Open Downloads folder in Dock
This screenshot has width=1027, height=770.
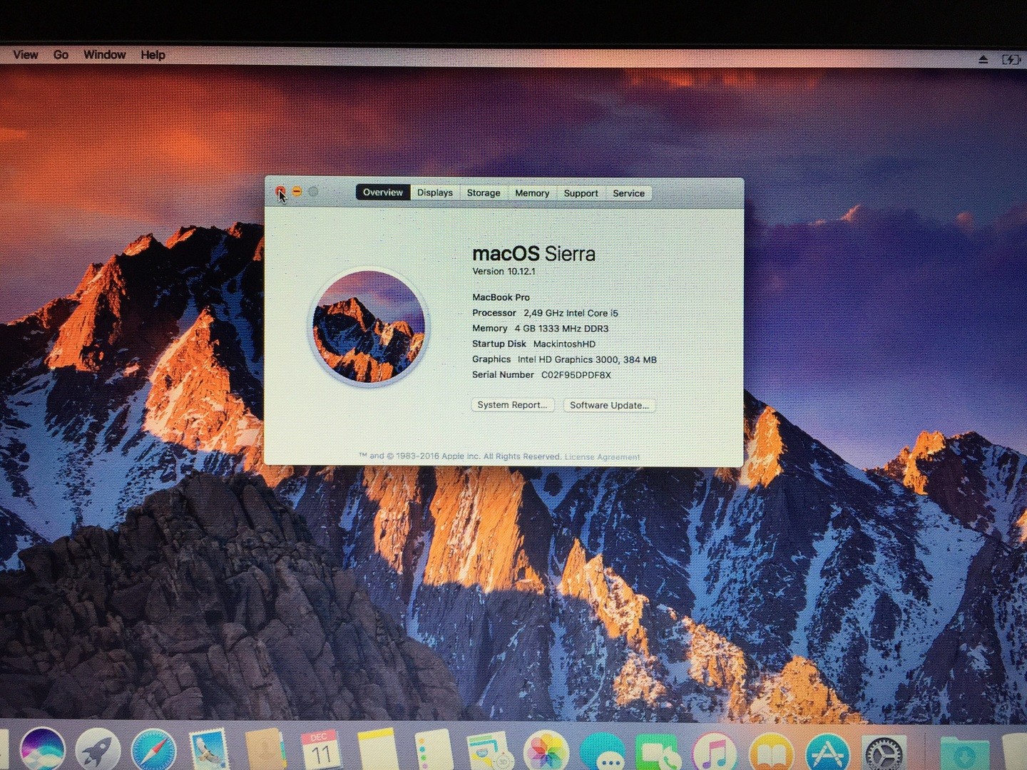[964, 754]
